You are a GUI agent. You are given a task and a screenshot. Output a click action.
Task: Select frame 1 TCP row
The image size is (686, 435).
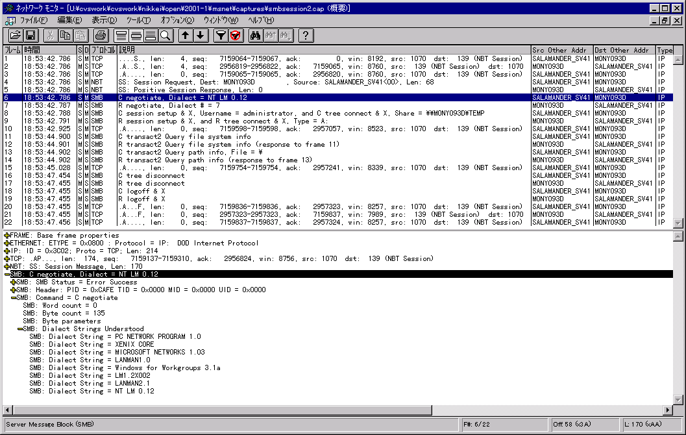pyautogui.click(x=337, y=58)
